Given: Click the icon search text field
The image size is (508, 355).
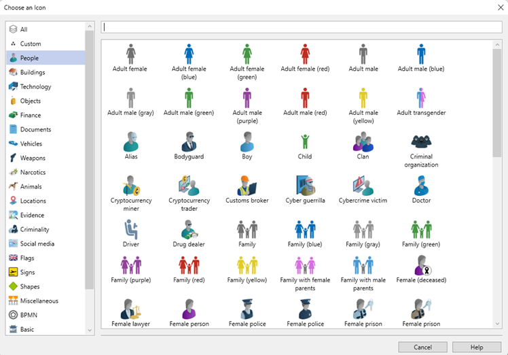Looking at the screenshot, I should click(x=302, y=27).
